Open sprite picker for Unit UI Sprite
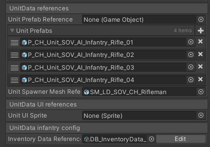This screenshot has height=147, width=210. click(x=201, y=116)
